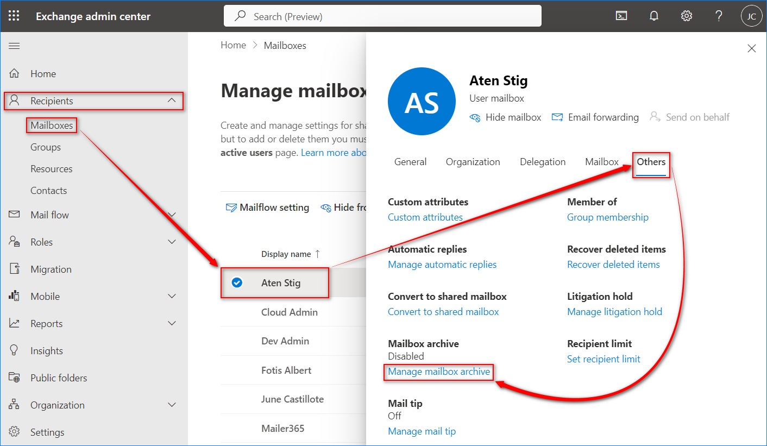Image resolution: width=767 pixels, height=446 pixels.
Task: Click the Mail flow envelope icon
Action: coord(15,215)
